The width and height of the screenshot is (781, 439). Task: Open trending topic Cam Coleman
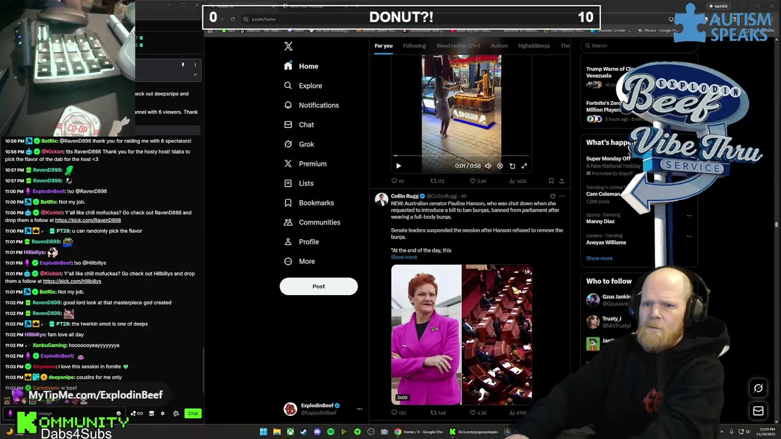tap(603, 194)
